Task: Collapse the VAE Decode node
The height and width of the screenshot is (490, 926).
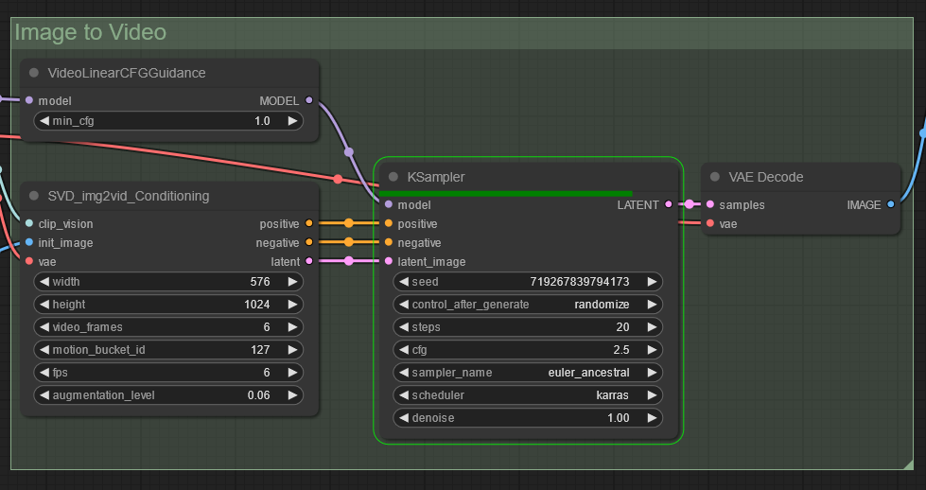Action: pyautogui.click(x=715, y=177)
